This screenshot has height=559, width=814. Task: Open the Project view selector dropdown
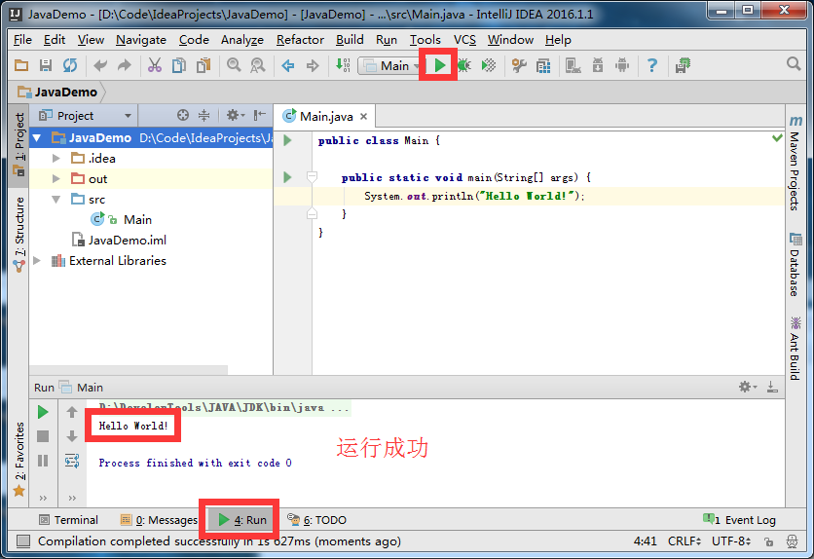86,116
